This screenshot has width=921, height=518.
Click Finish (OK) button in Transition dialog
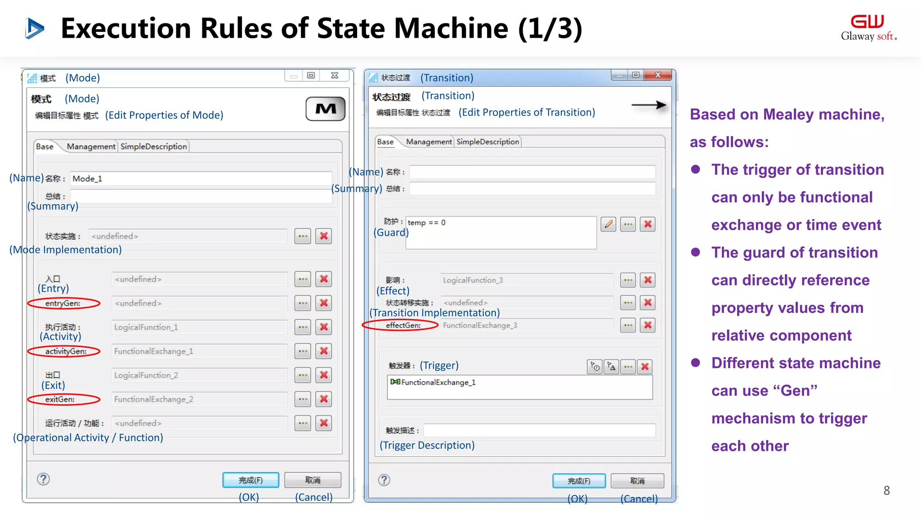(579, 481)
